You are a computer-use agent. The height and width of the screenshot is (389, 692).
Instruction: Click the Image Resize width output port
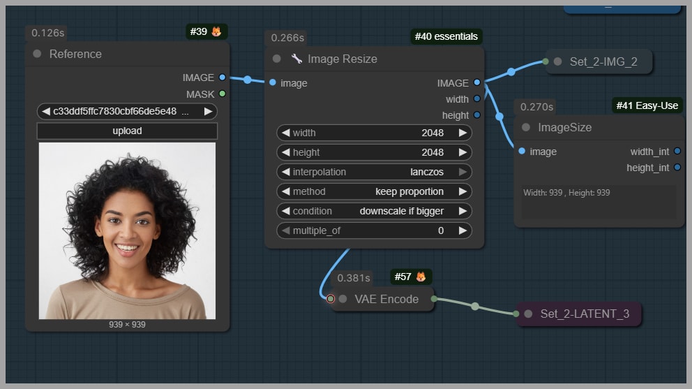(x=476, y=99)
